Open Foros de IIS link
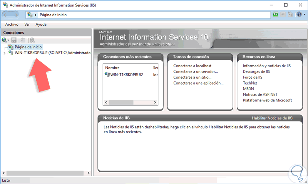This screenshot has height=184, width=308. (253, 77)
